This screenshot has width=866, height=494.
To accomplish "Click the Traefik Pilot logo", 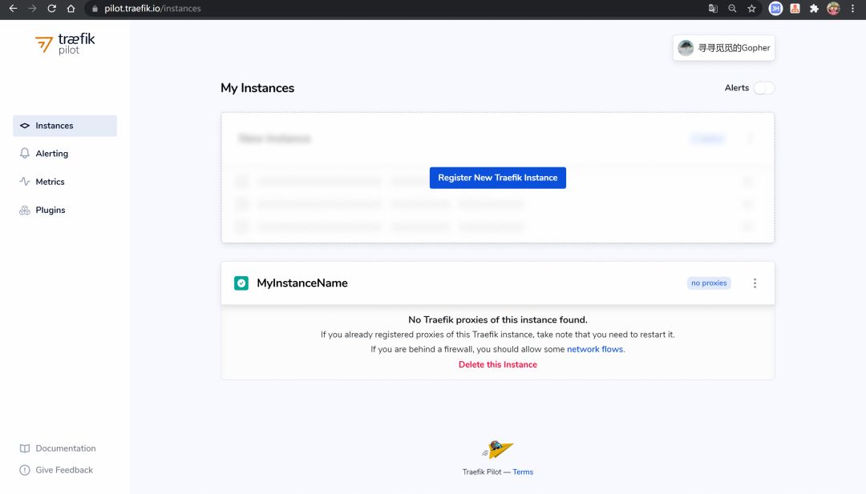I will click(65, 43).
